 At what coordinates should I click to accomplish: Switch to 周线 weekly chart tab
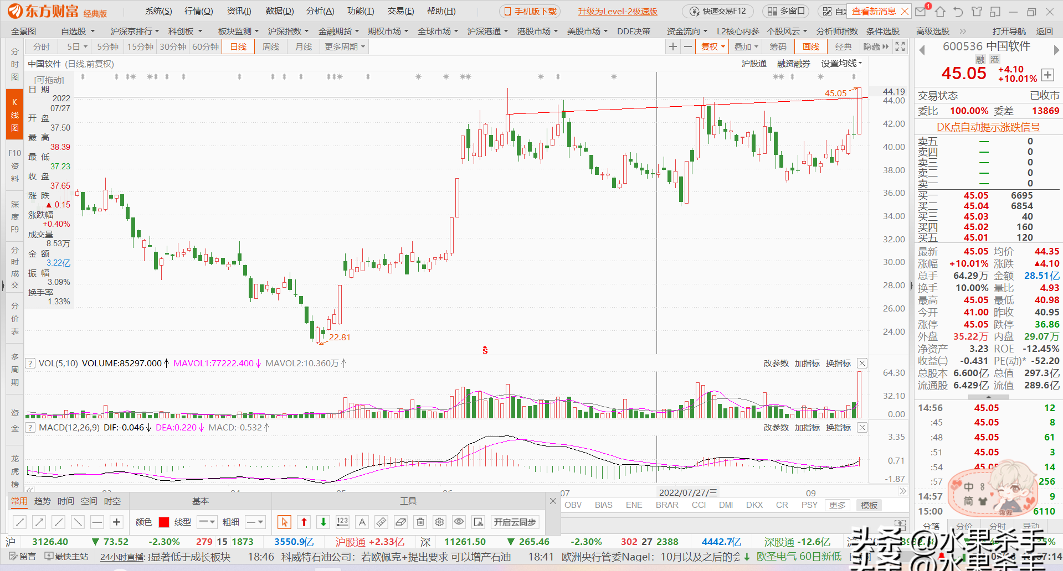point(271,46)
